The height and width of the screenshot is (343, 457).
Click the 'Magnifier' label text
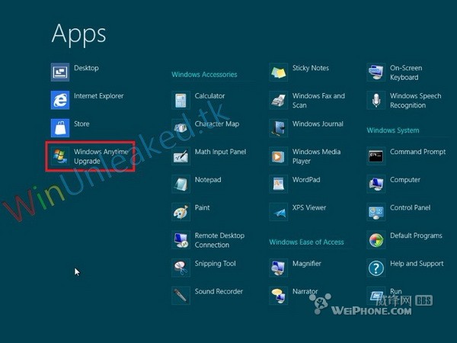click(307, 264)
